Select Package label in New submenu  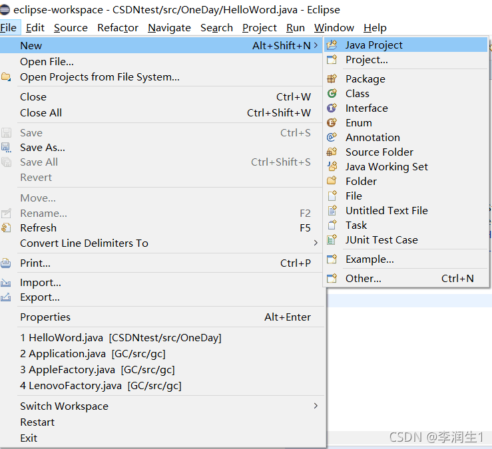click(366, 79)
